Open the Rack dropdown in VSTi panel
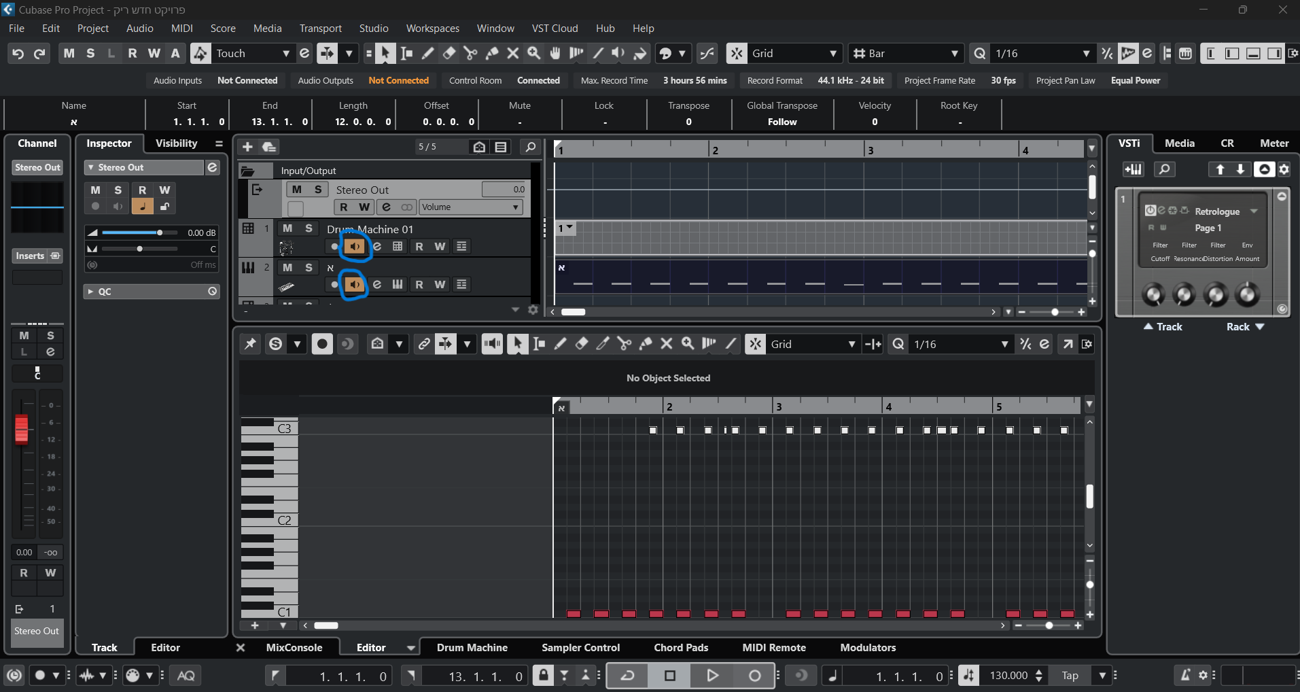This screenshot has height=692, width=1300. (1245, 327)
